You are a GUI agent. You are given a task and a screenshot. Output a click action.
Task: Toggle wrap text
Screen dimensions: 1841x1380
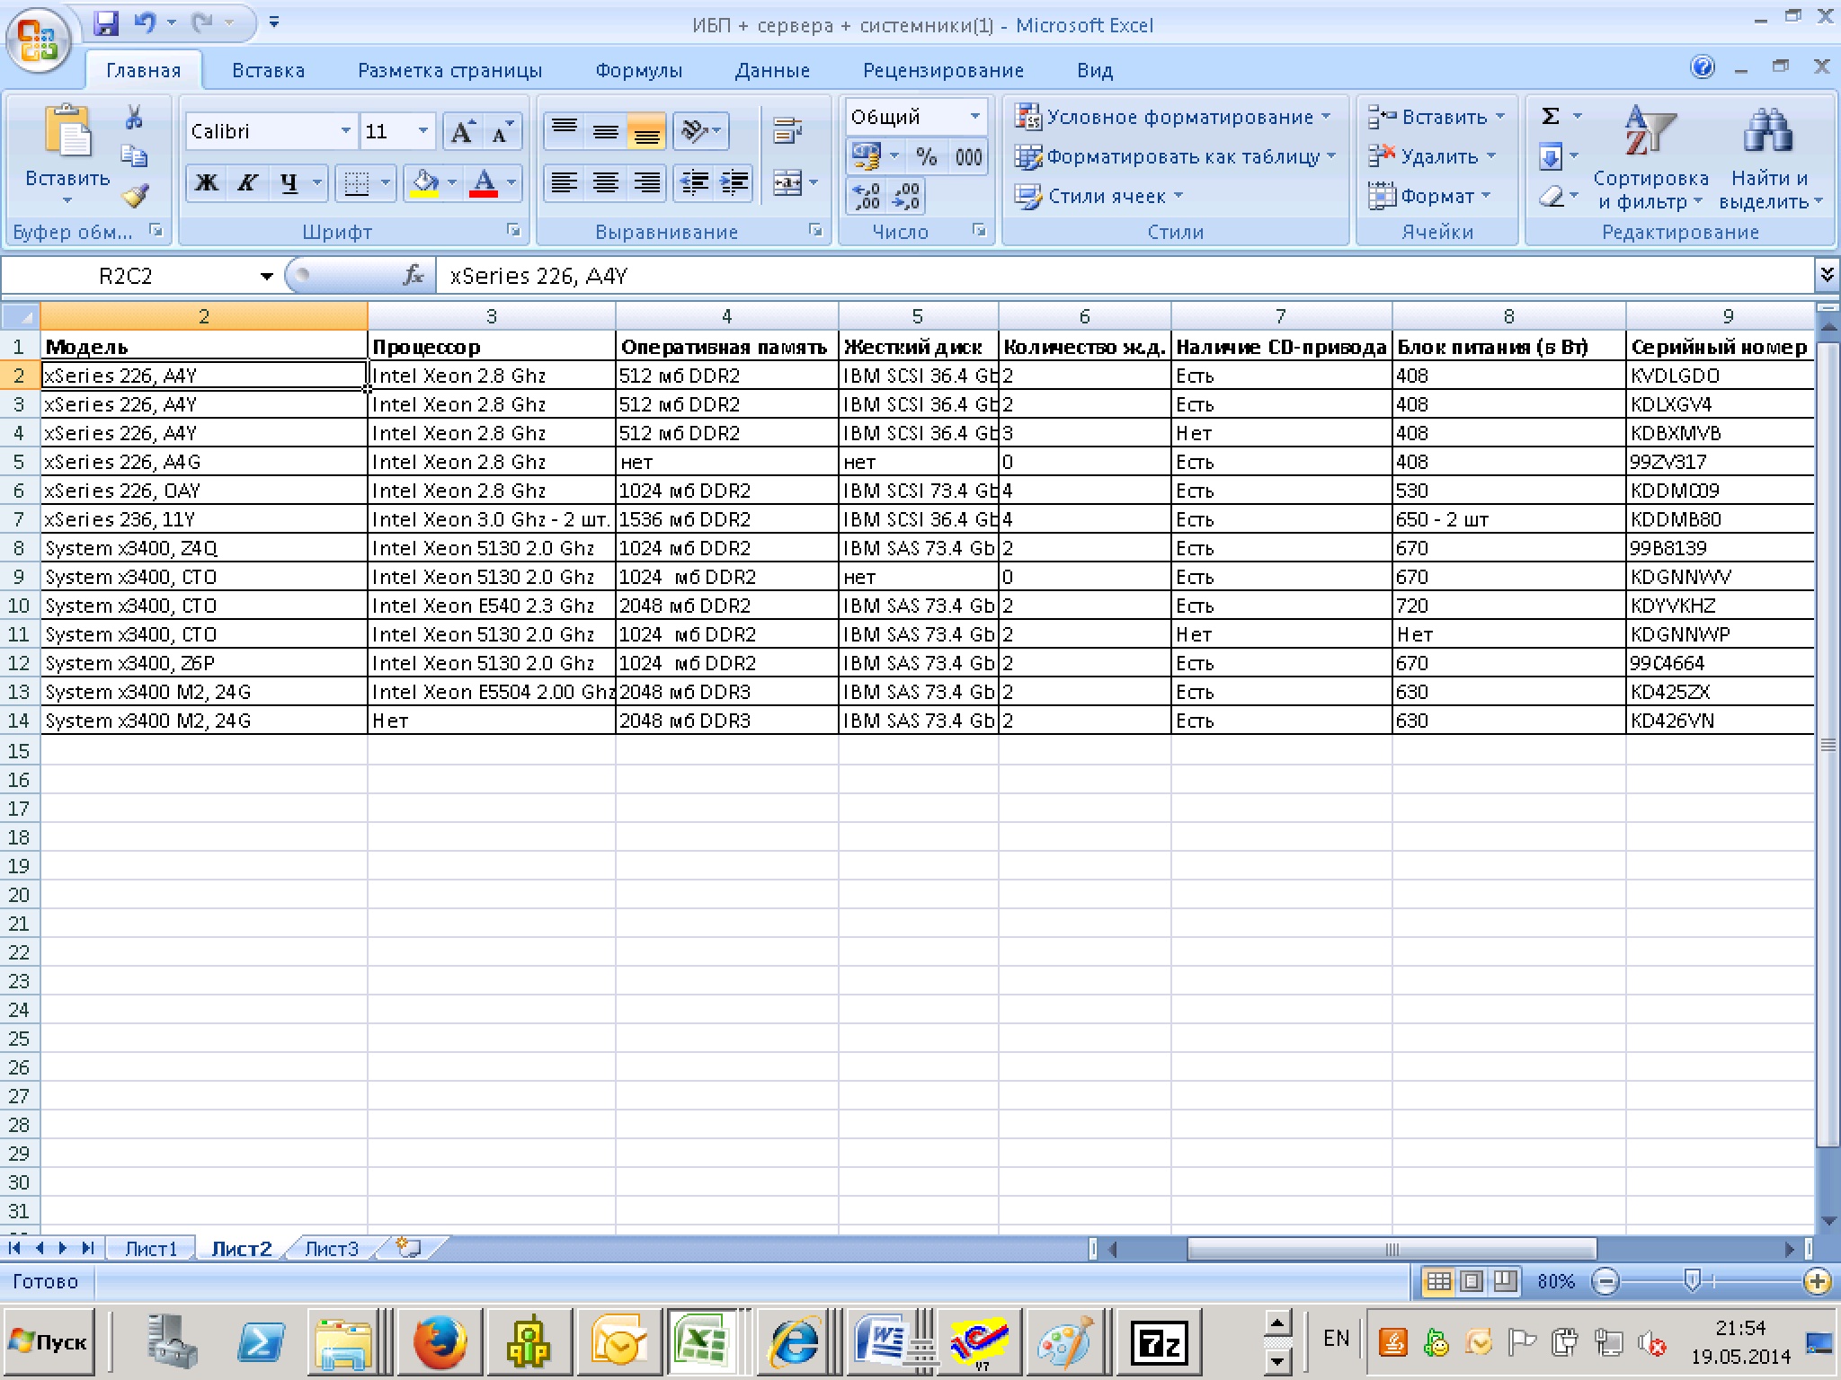coord(787,132)
